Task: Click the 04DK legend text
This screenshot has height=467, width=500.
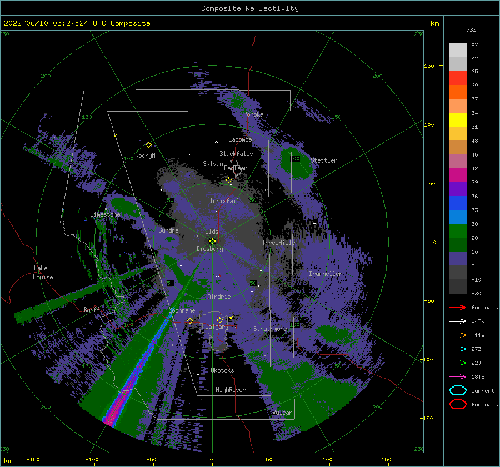Action: click(478, 322)
